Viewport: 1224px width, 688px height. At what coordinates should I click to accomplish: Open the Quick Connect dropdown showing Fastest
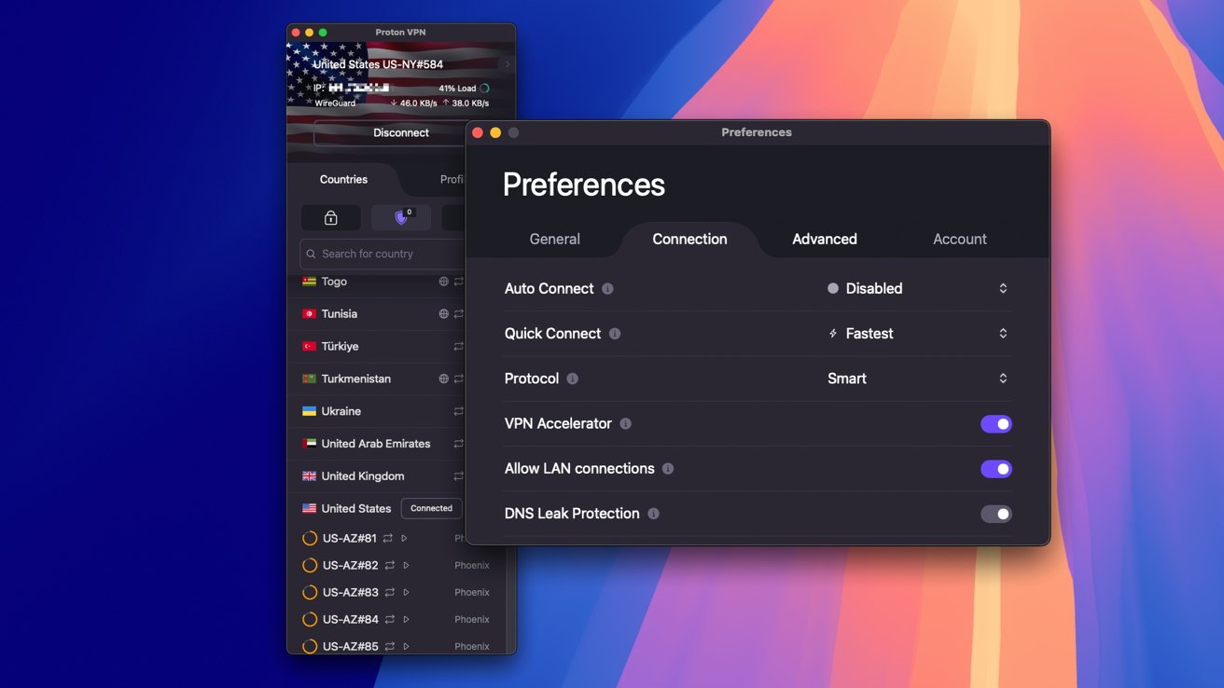918,334
